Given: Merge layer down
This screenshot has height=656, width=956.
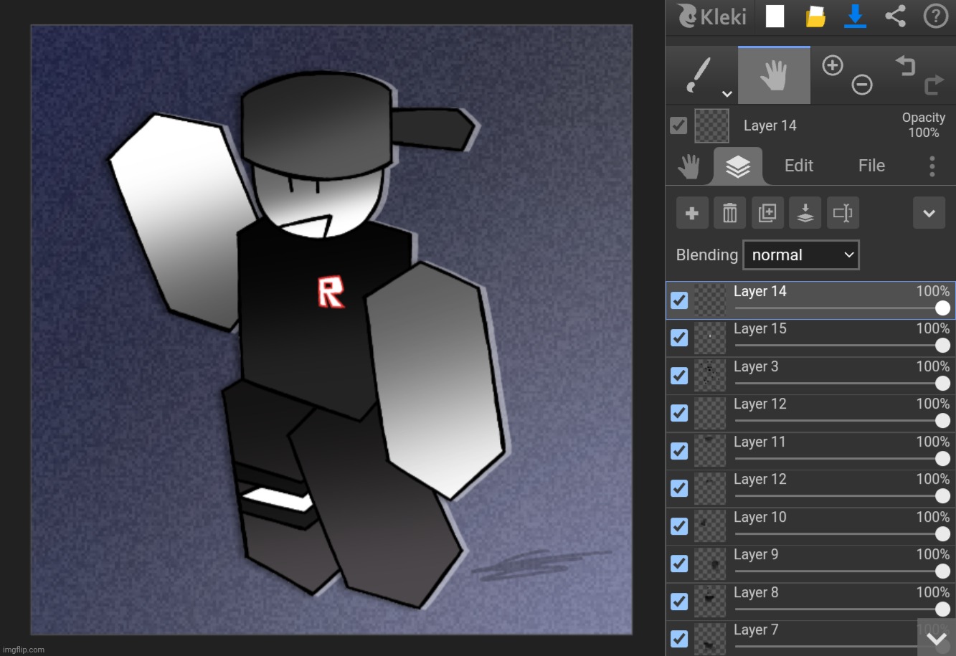Looking at the screenshot, I should pos(805,213).
